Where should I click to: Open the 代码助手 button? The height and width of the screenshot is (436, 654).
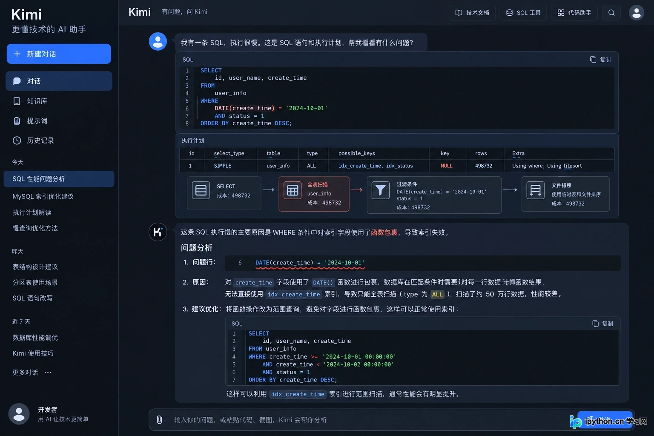pyautogui.click(x=574, y=13)
